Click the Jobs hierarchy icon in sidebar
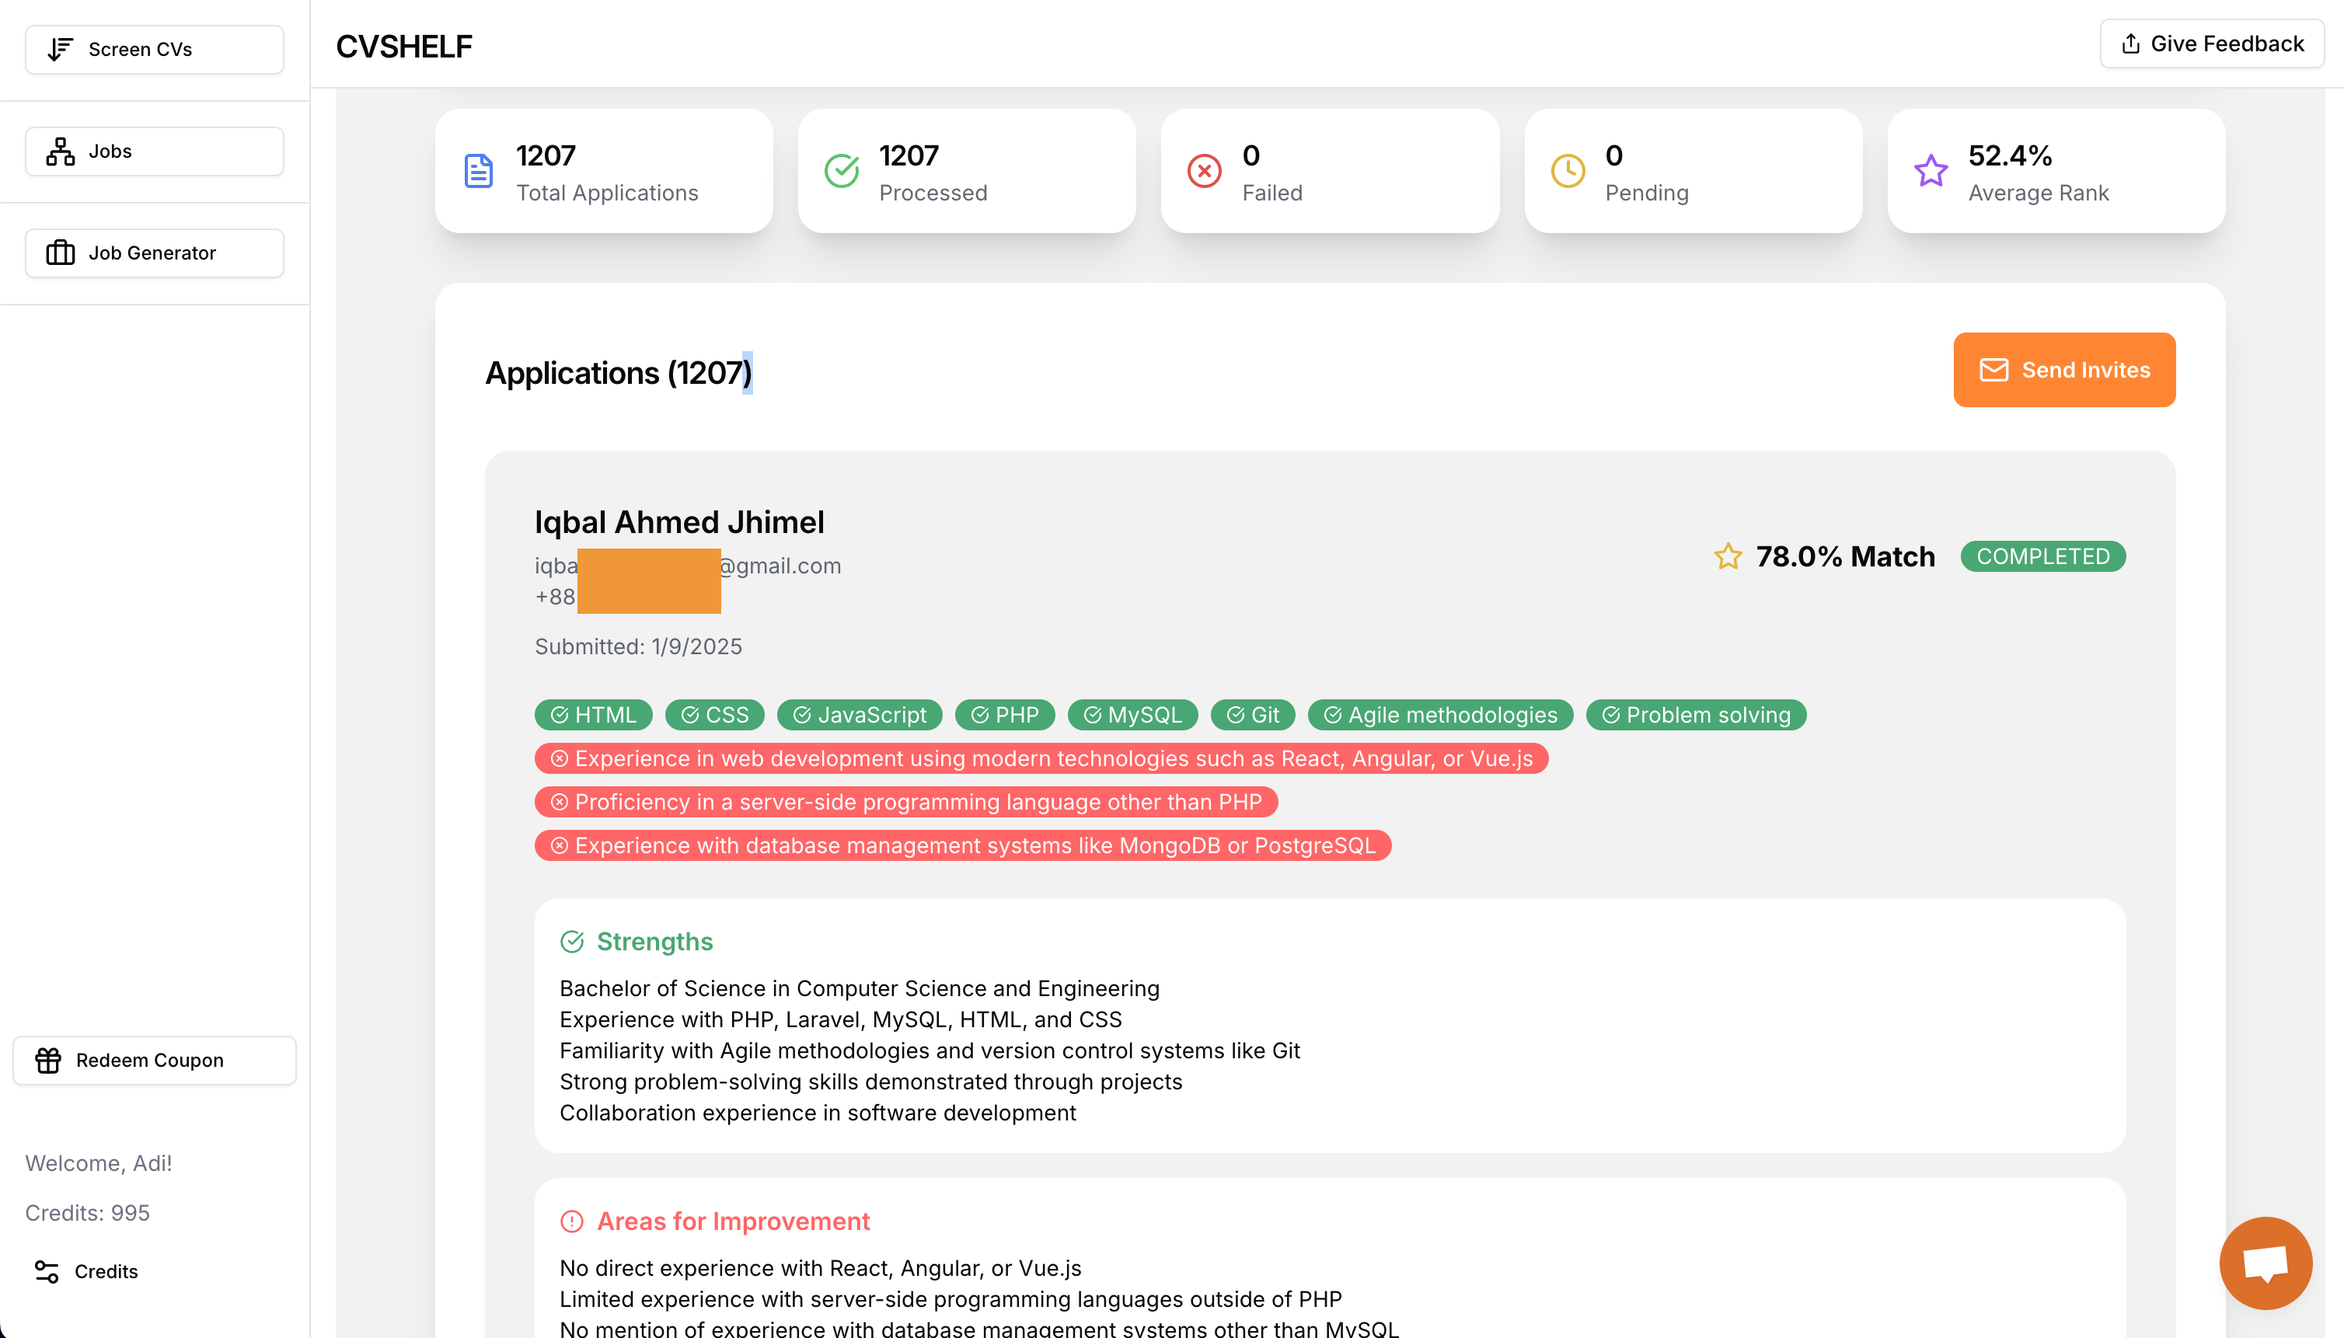Screen dimensions: 2344x1338 coord(59,151)
